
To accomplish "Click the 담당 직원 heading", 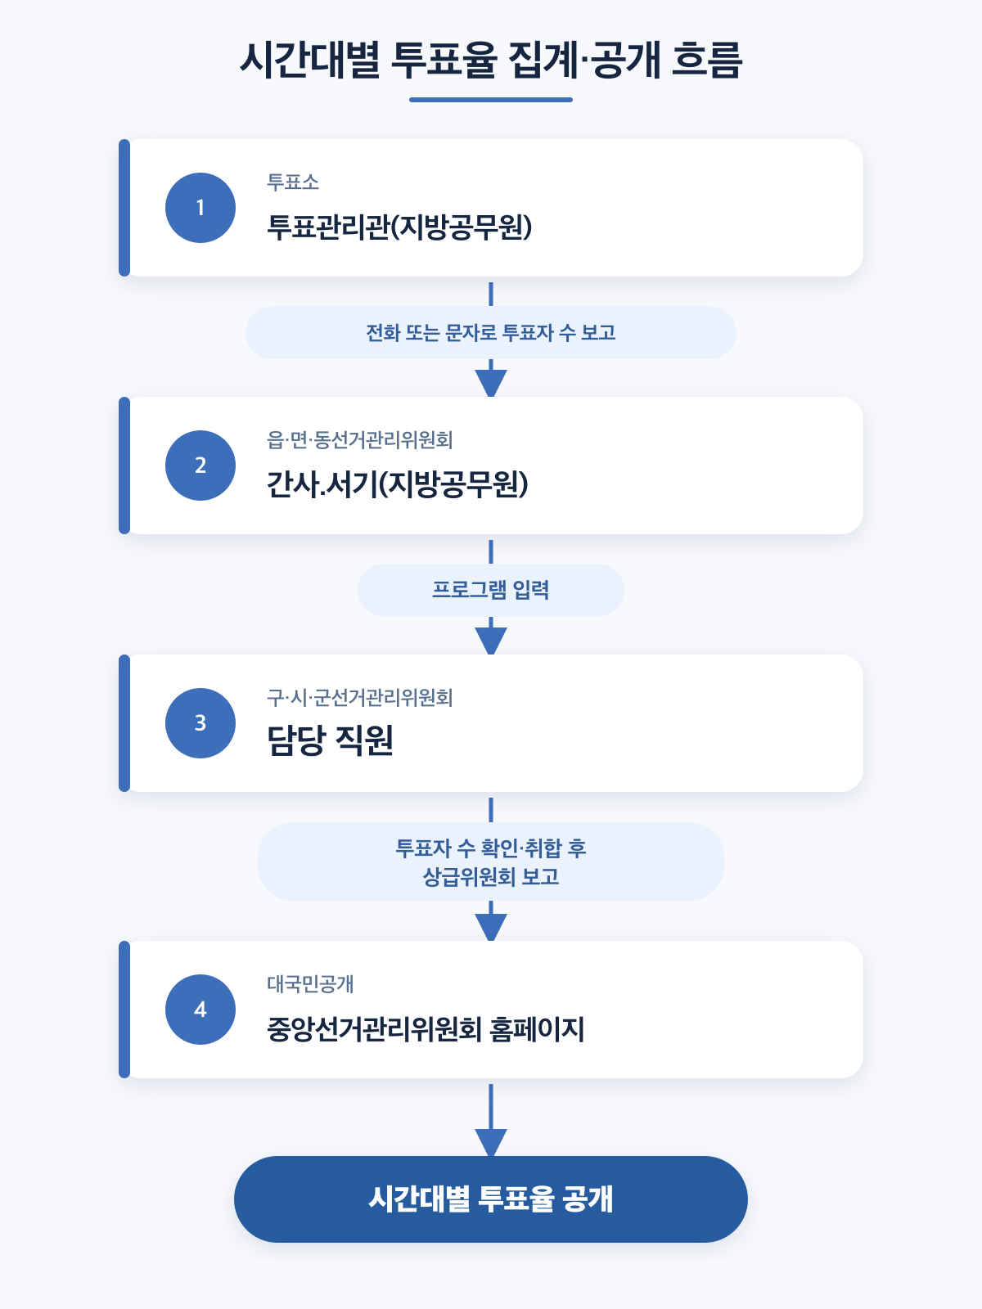I will click(331, 740).
